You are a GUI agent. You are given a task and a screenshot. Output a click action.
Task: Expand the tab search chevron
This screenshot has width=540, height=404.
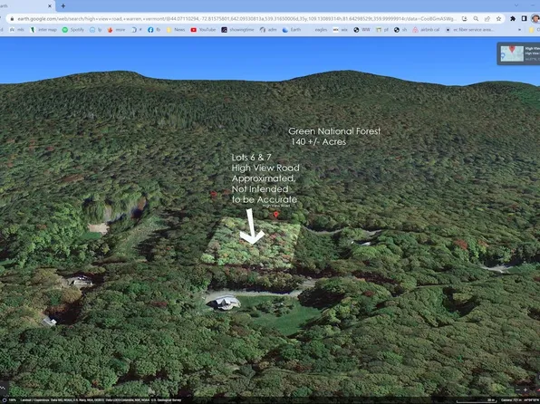point(516,5)
